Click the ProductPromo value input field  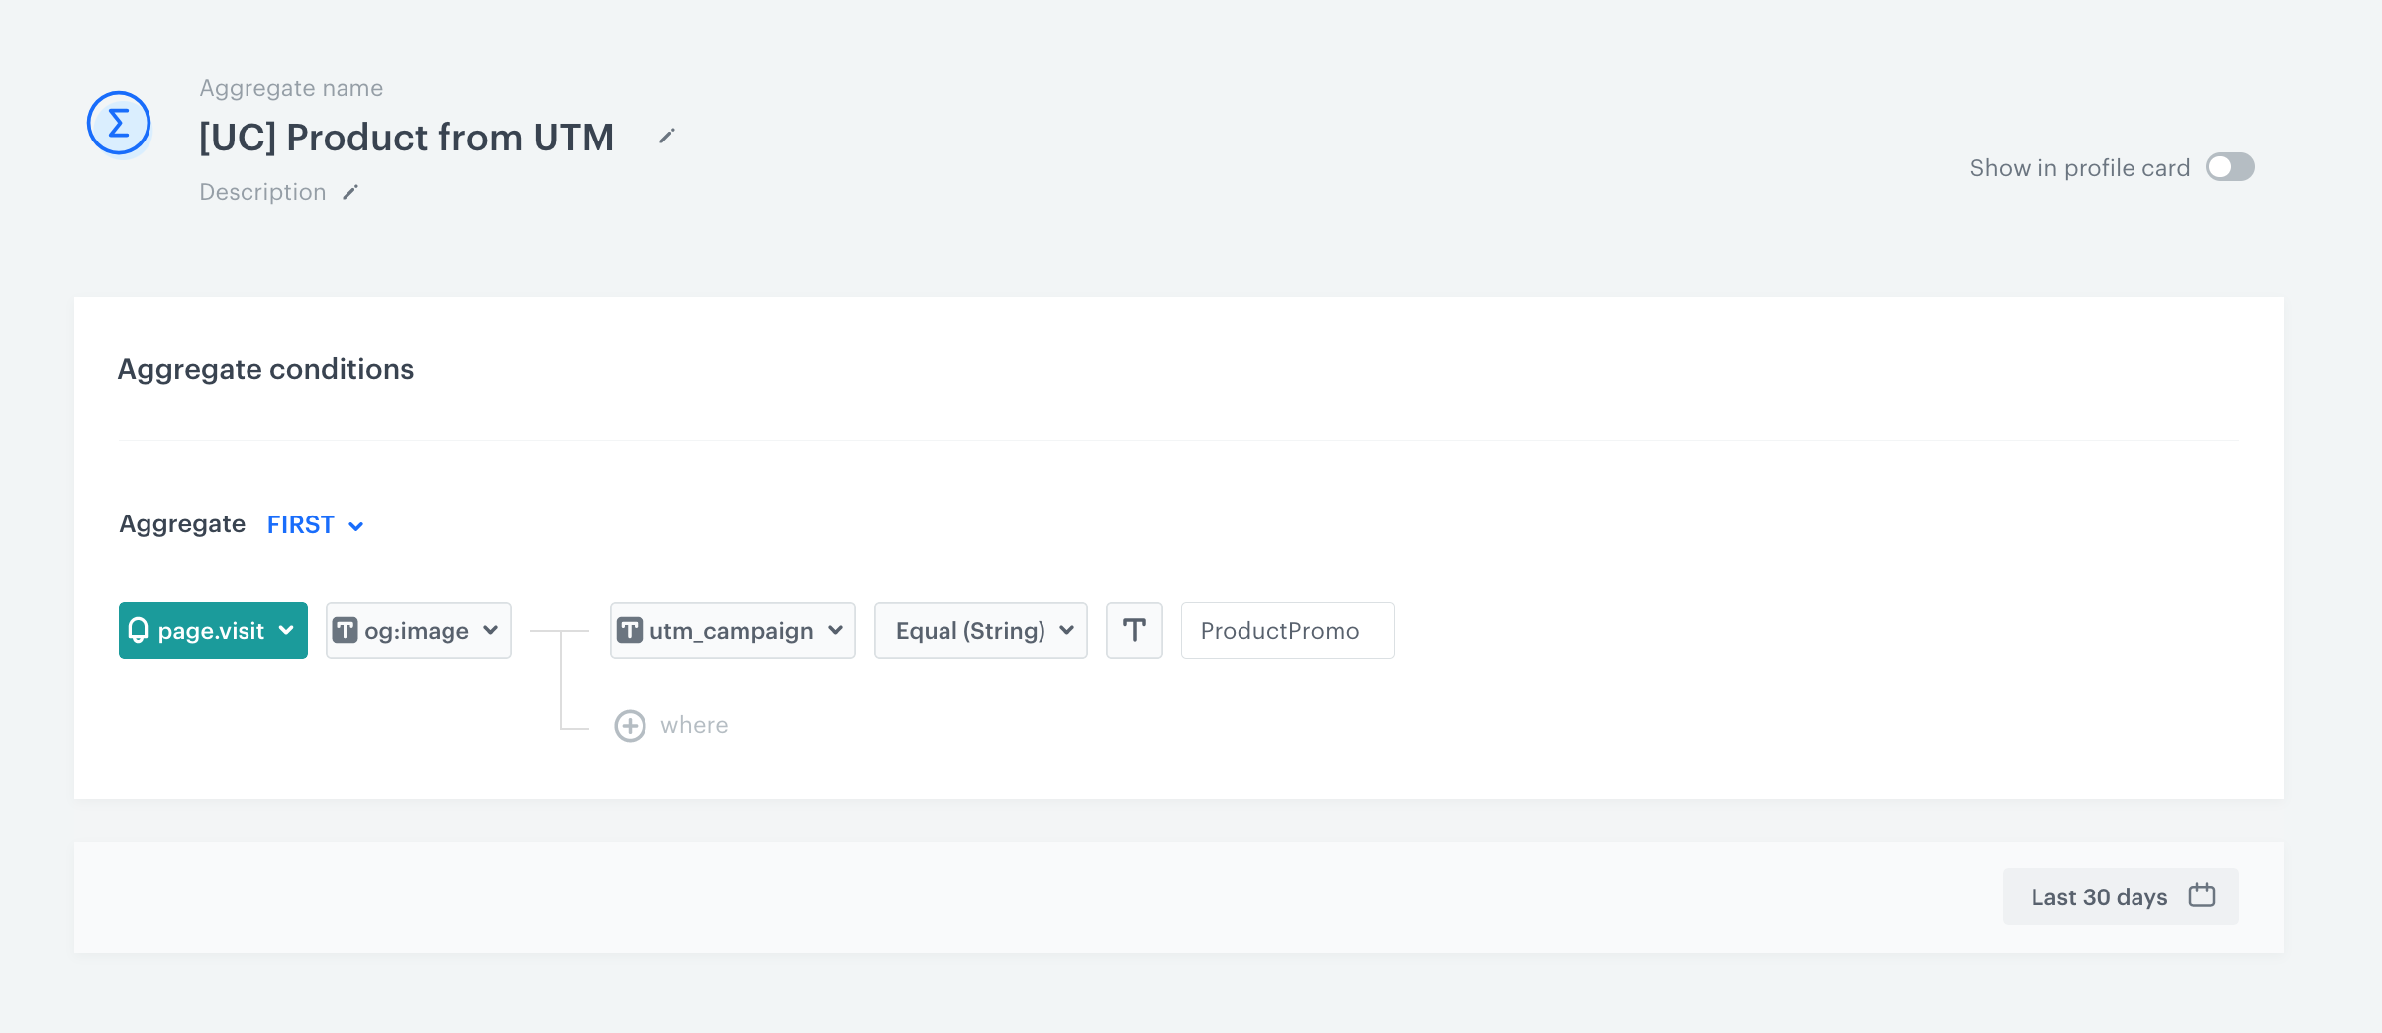pyautogui.click(x=1286, y=630)
